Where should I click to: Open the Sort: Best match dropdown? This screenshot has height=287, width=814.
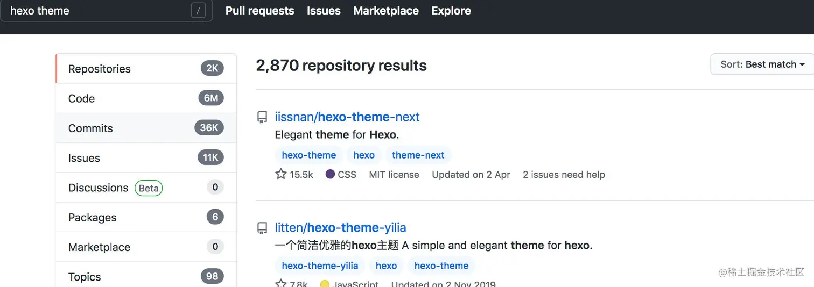click(762, 64)
